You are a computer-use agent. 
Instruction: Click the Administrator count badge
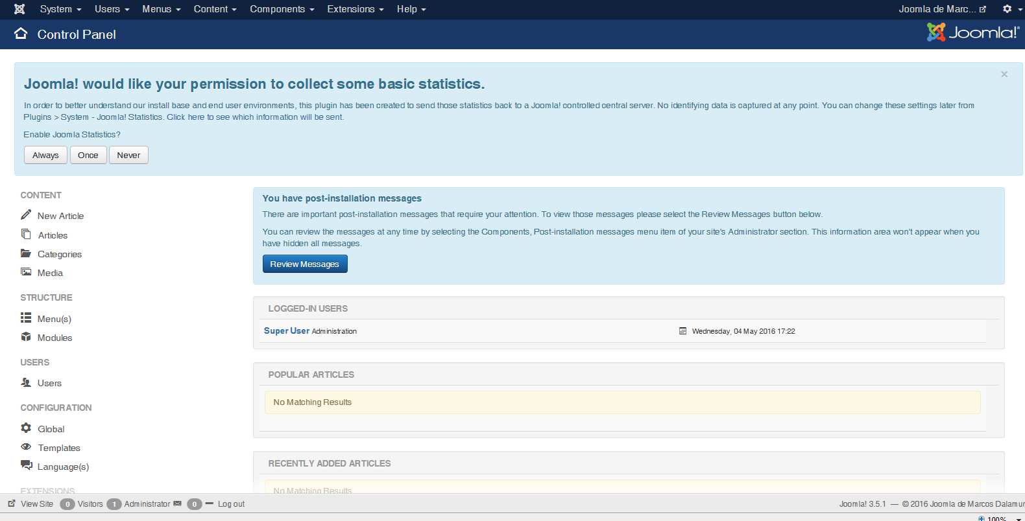click(x=114, y=504)
